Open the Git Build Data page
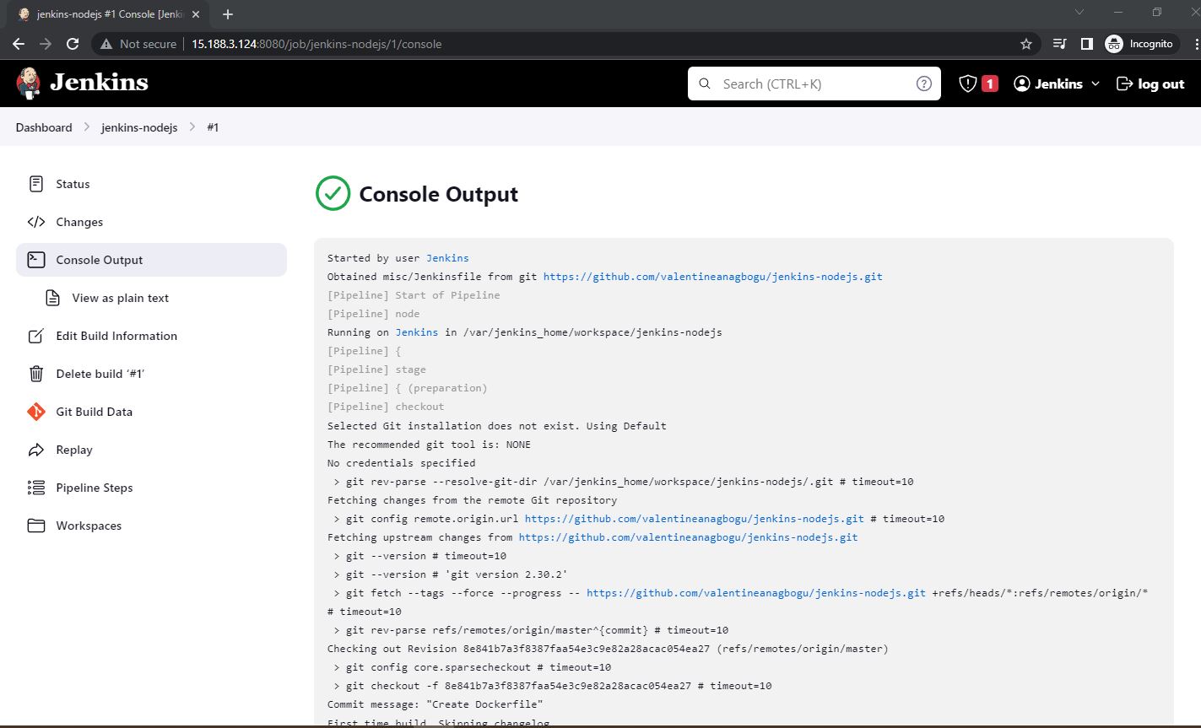The image size is (1201, 728). pos(94,412)
